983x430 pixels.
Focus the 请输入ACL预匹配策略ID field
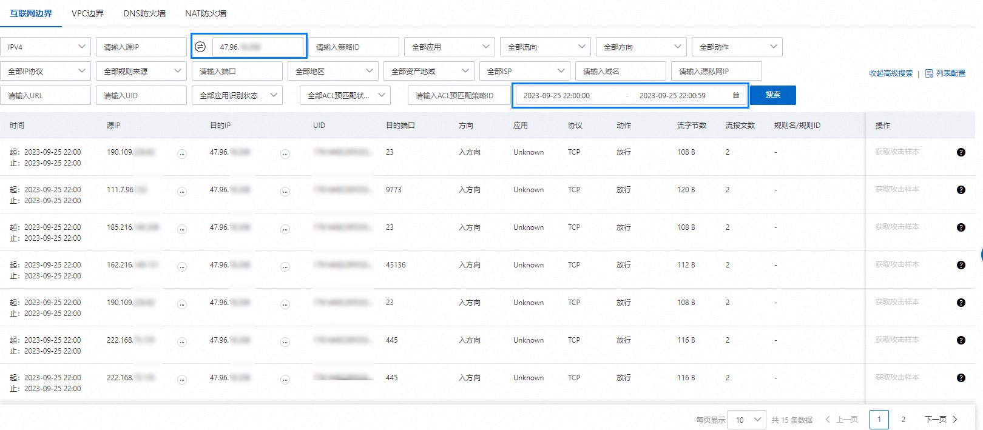click(x=459, y=95)
